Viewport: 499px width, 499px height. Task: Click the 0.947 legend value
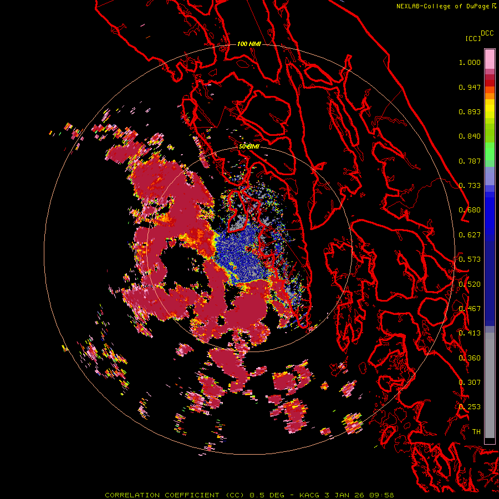click(470, 87)
